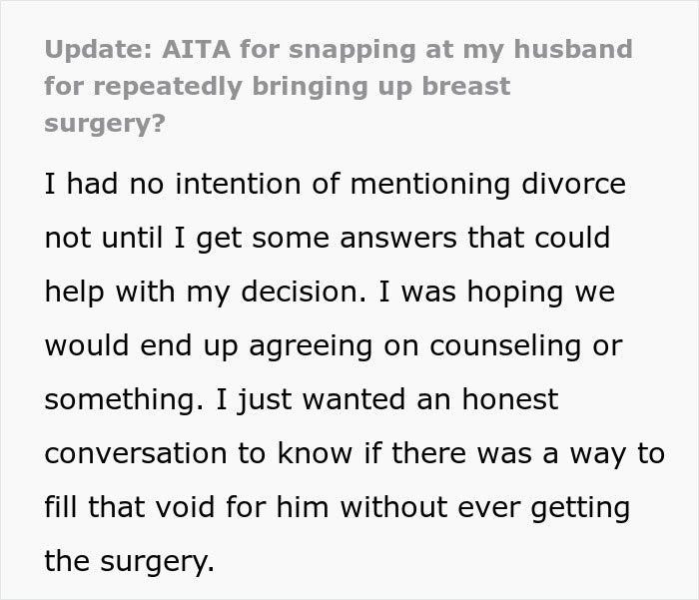Click "the surgery." on the last line
The image size is (699, 600).
(x=129, y=562)
